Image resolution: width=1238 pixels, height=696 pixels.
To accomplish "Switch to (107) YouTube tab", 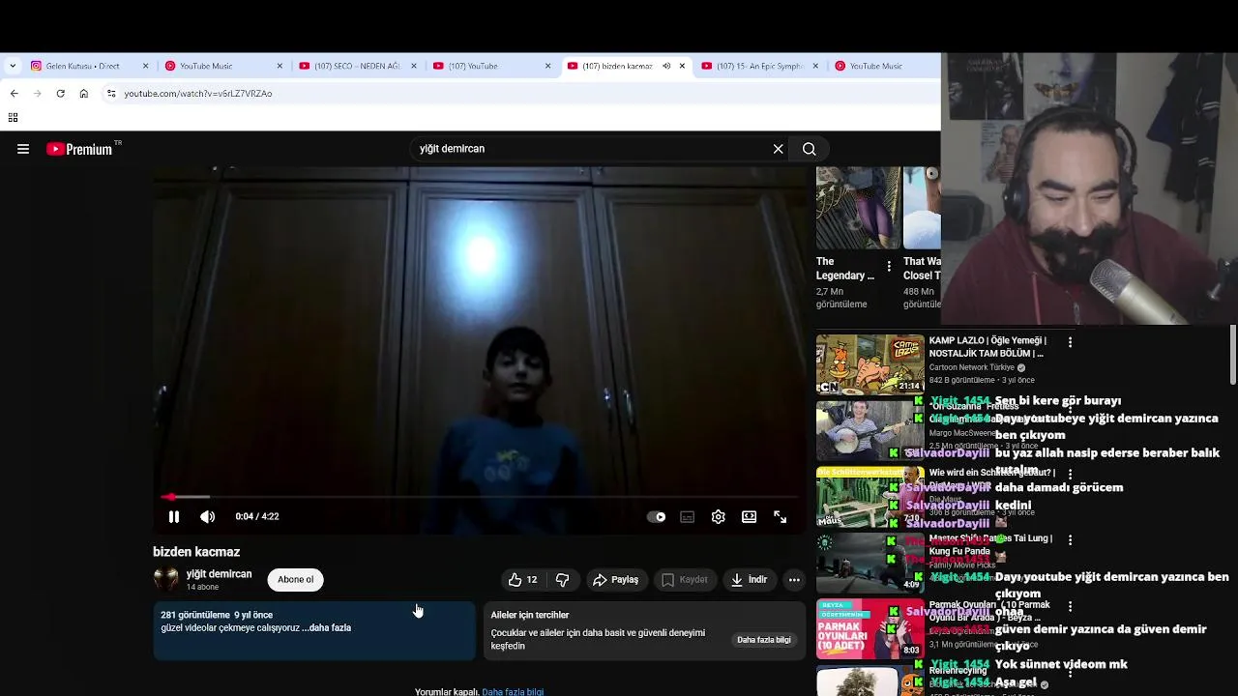I will click(x=489, y=66).
